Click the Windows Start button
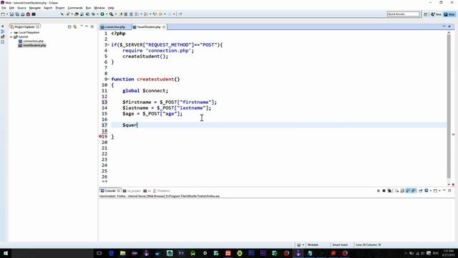 pos(5,253)
